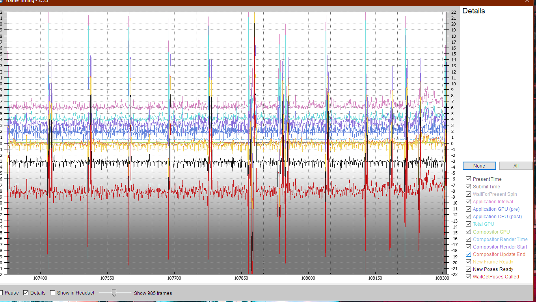Toggle New Poses Ready checkbox
Image resolution: width=536 pixels, height=302 pixels.
tap(468, 269)
